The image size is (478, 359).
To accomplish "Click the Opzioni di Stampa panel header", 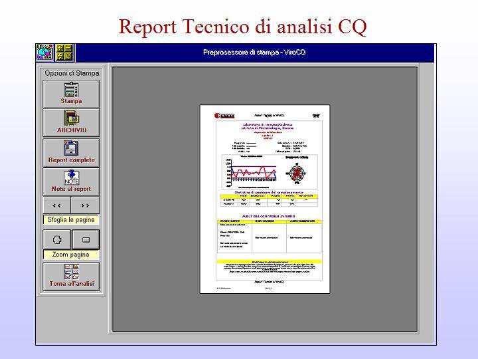I will point(72,73).
